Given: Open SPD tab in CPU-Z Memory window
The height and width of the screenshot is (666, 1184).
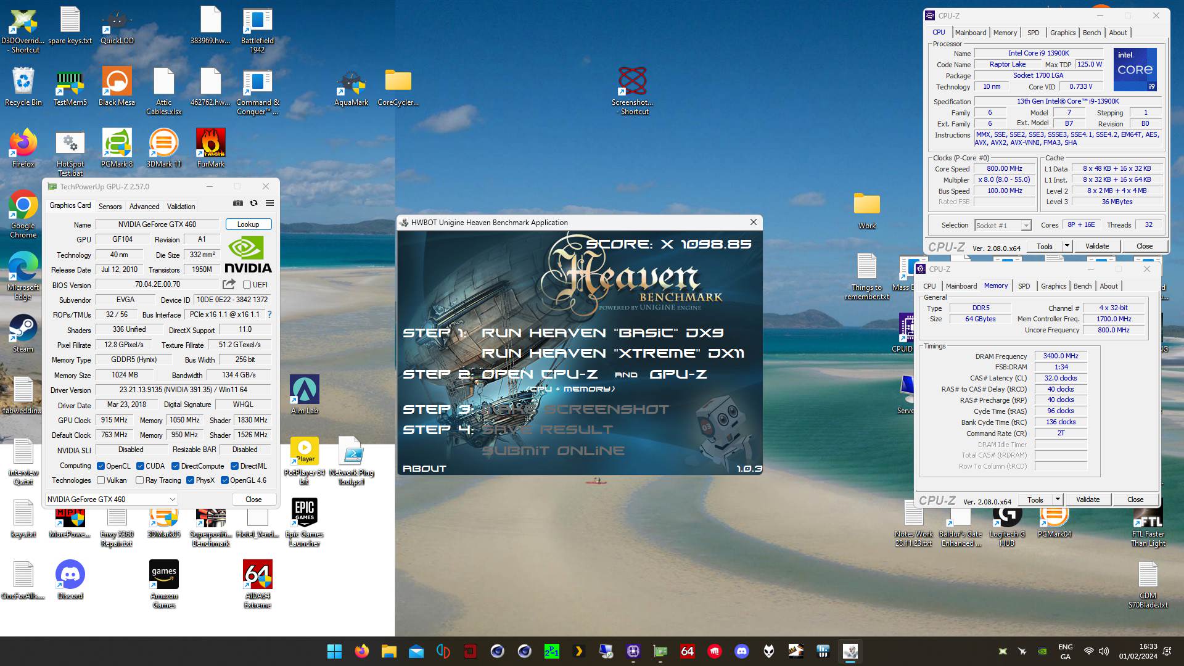Looking at the screenshot, I should [1024, 286].
